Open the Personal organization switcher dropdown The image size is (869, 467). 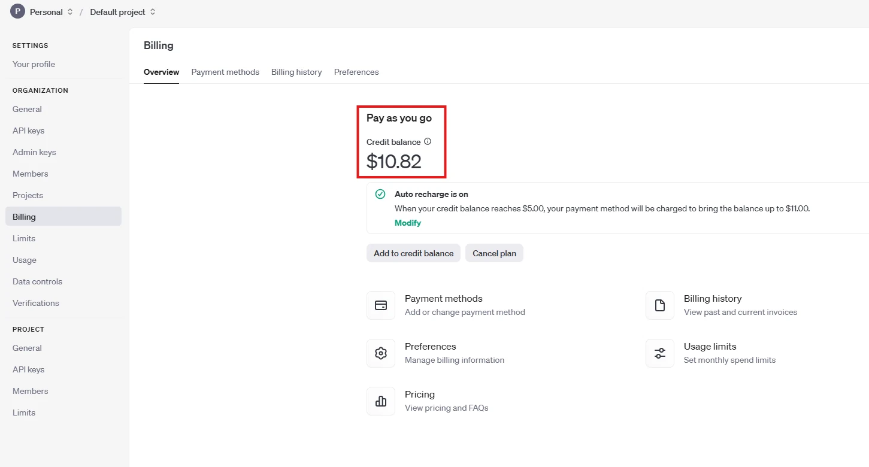point(52,12)
